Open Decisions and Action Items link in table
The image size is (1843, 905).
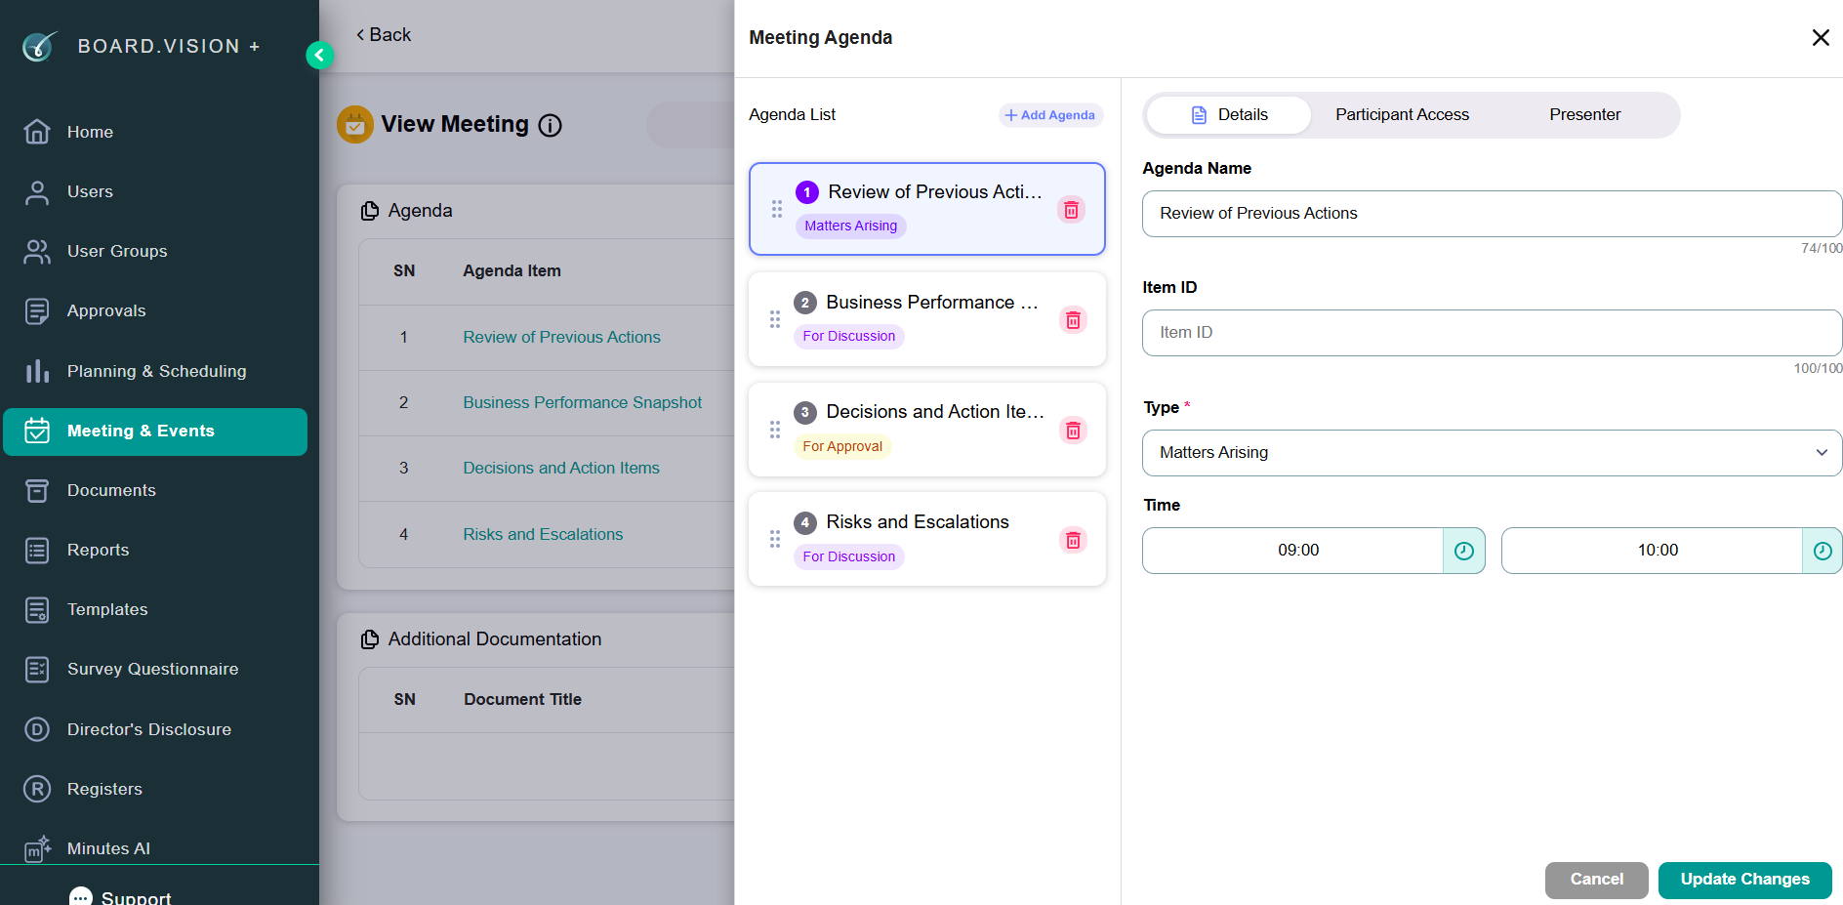coord(561,468)
